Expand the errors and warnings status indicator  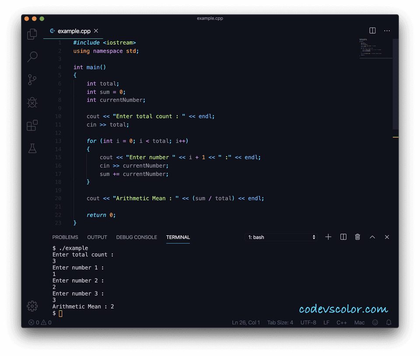[x=39, y=322]
